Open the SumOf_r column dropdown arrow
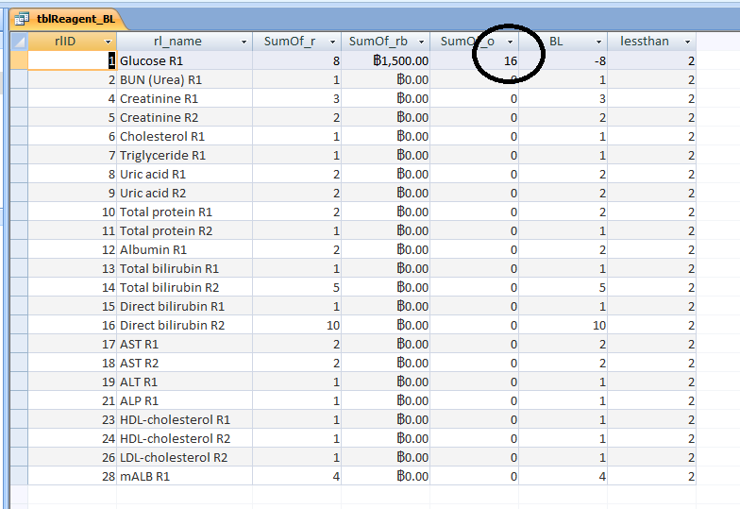The image size is (740, 509). [332, 42]
